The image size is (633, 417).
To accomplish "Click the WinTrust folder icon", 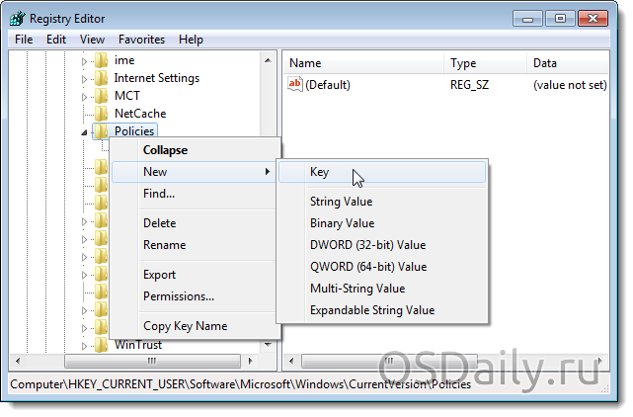I will (101, 345).
